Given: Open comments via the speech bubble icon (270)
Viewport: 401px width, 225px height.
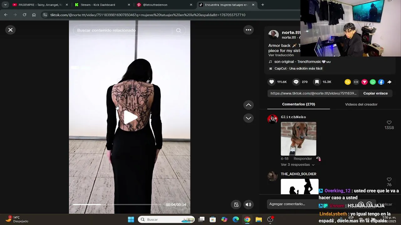Looking at the screenshot, I should pyautogui.click(x=296, y=82).
